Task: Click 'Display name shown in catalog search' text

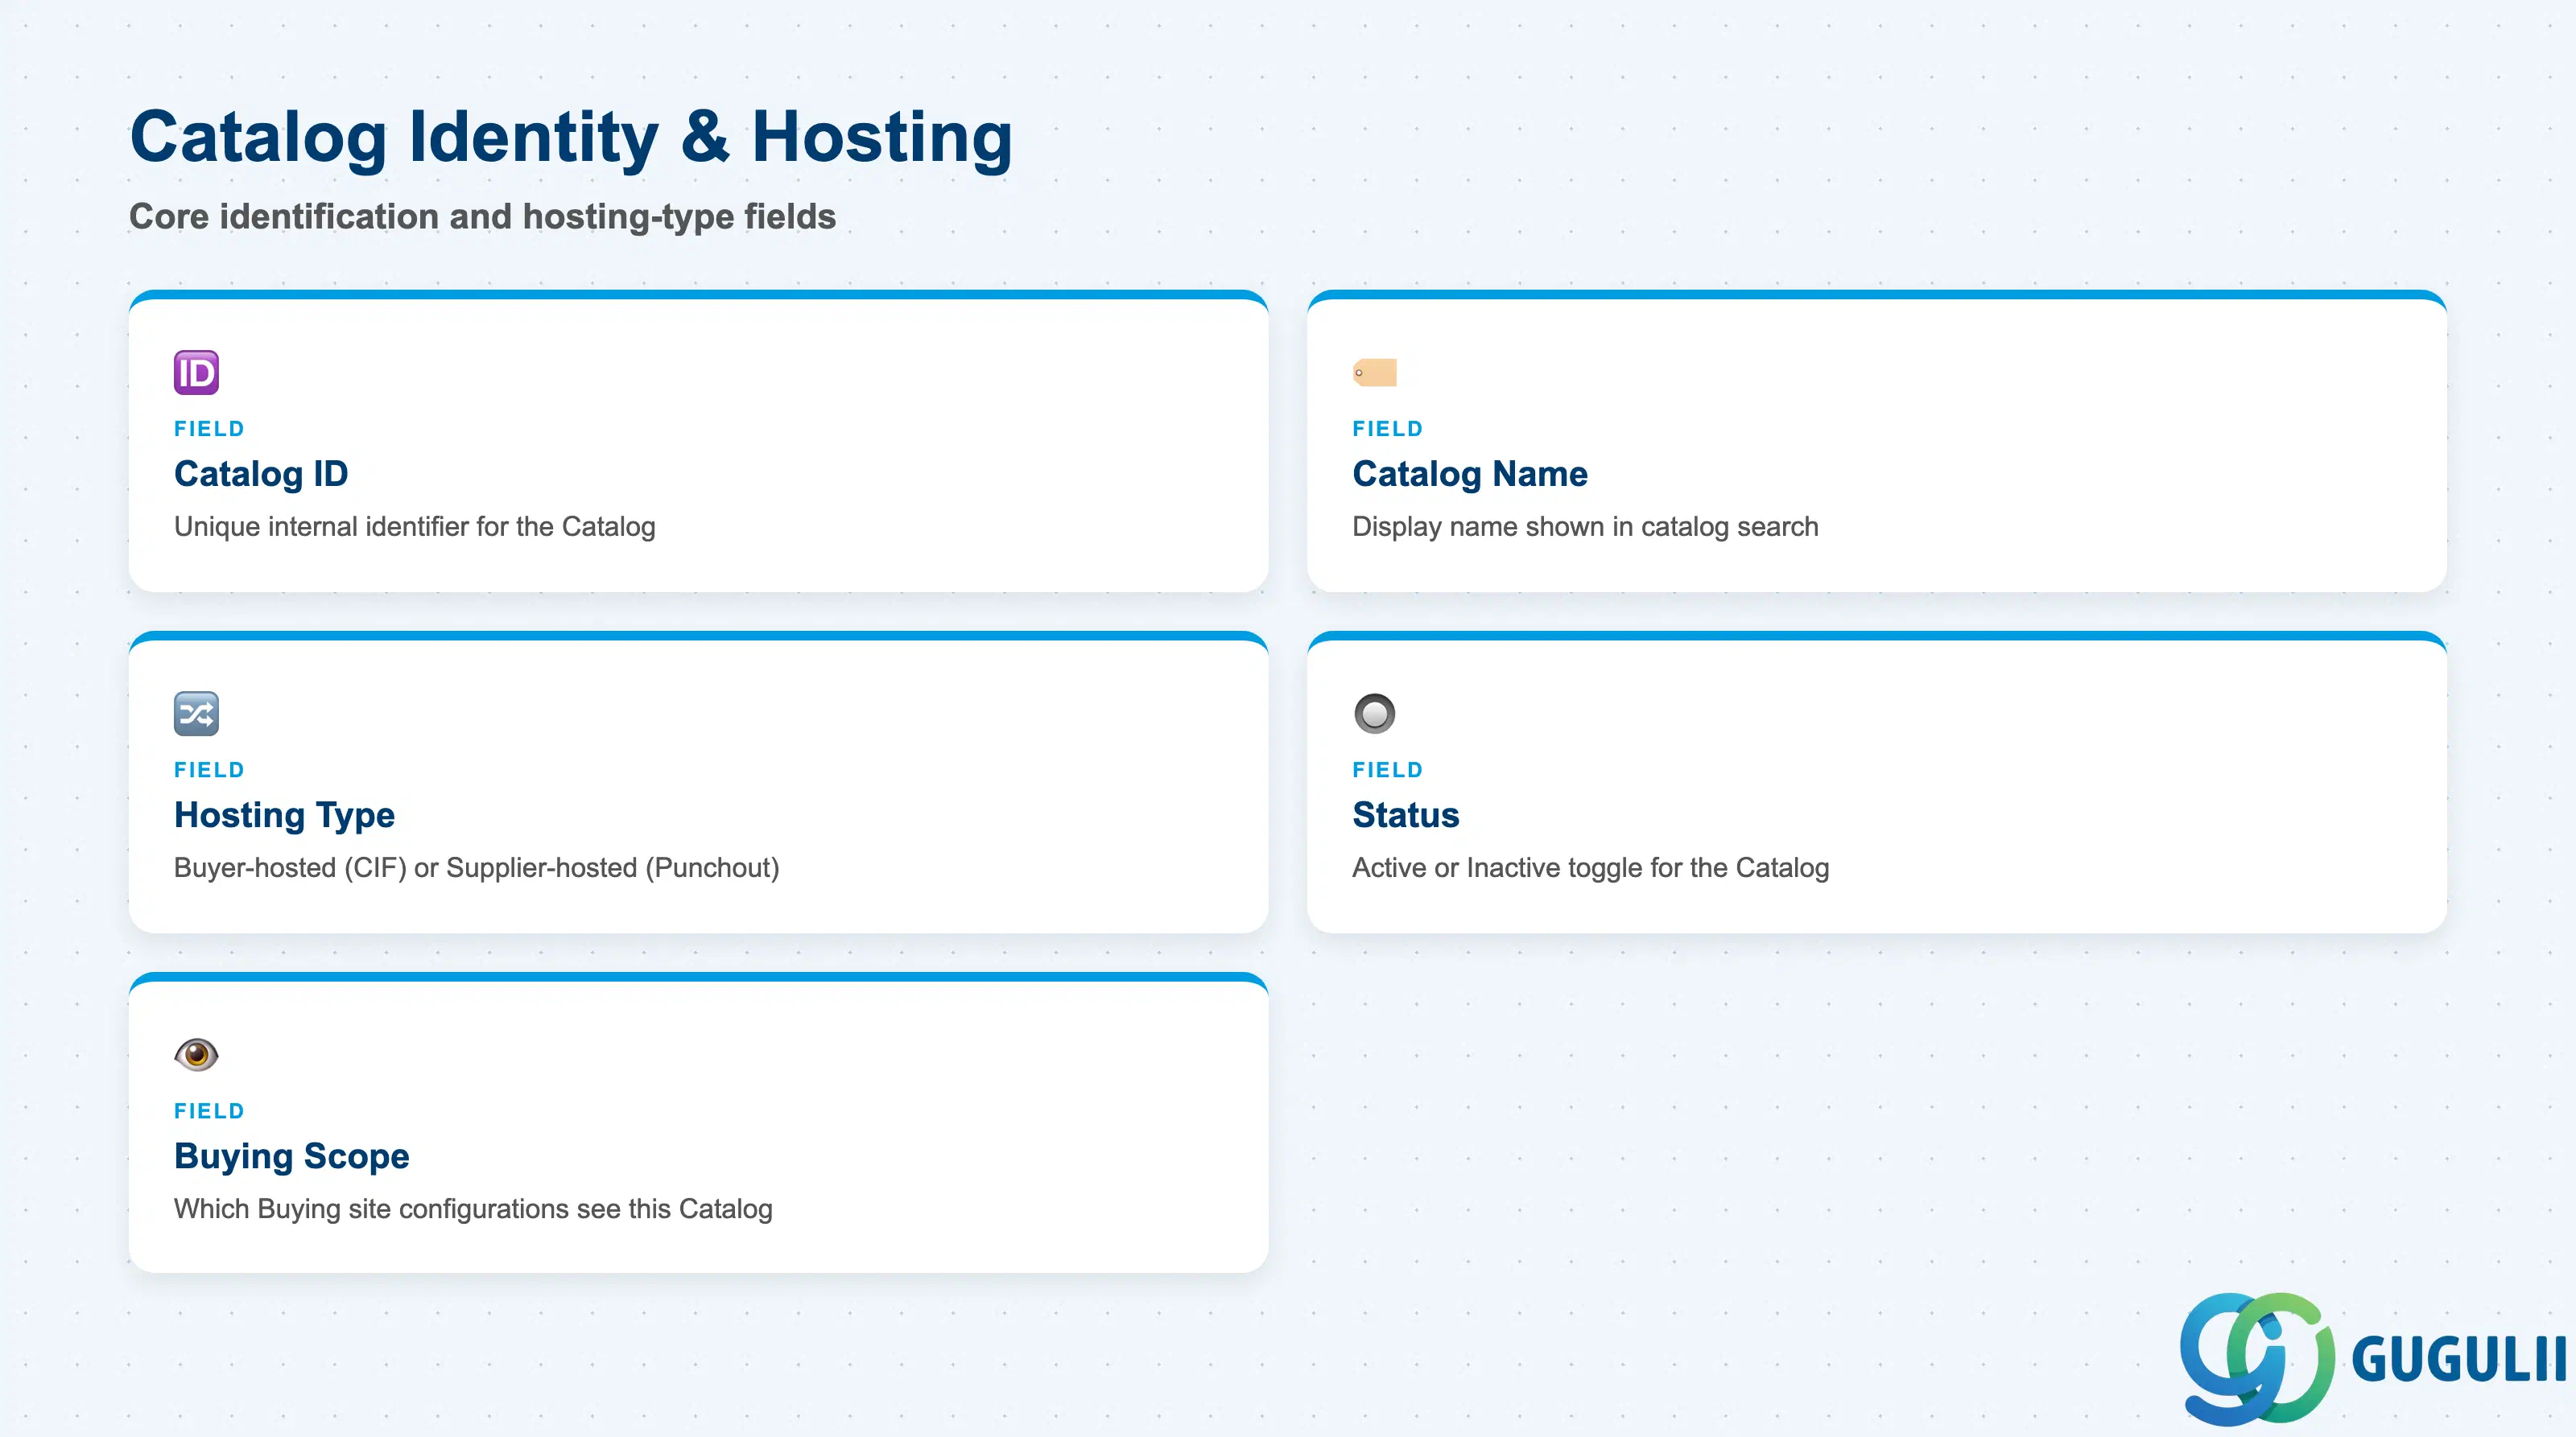Action: 1585,527
